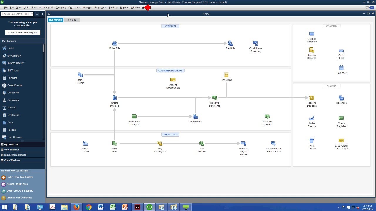Click the Banking section header

[x=332, y=86]
